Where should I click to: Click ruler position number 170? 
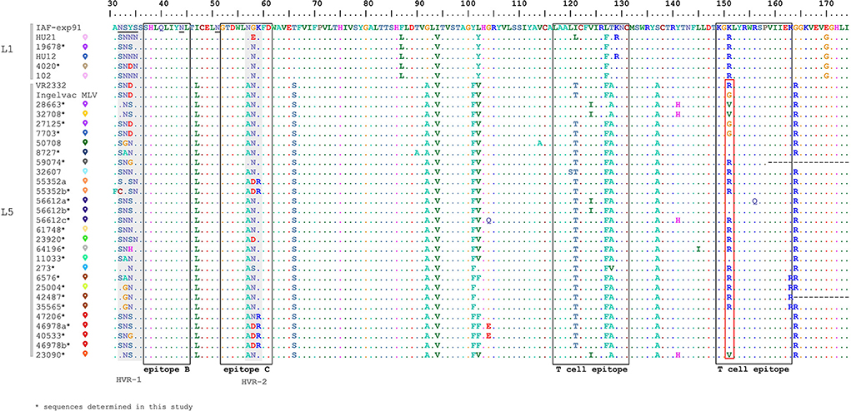[826, 6]
